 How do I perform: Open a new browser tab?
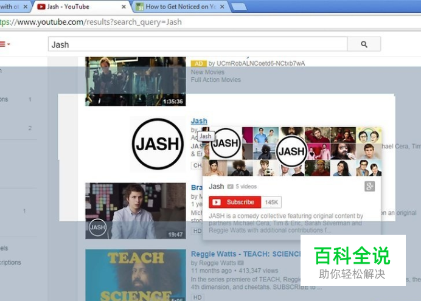click(x=239, y=7)
